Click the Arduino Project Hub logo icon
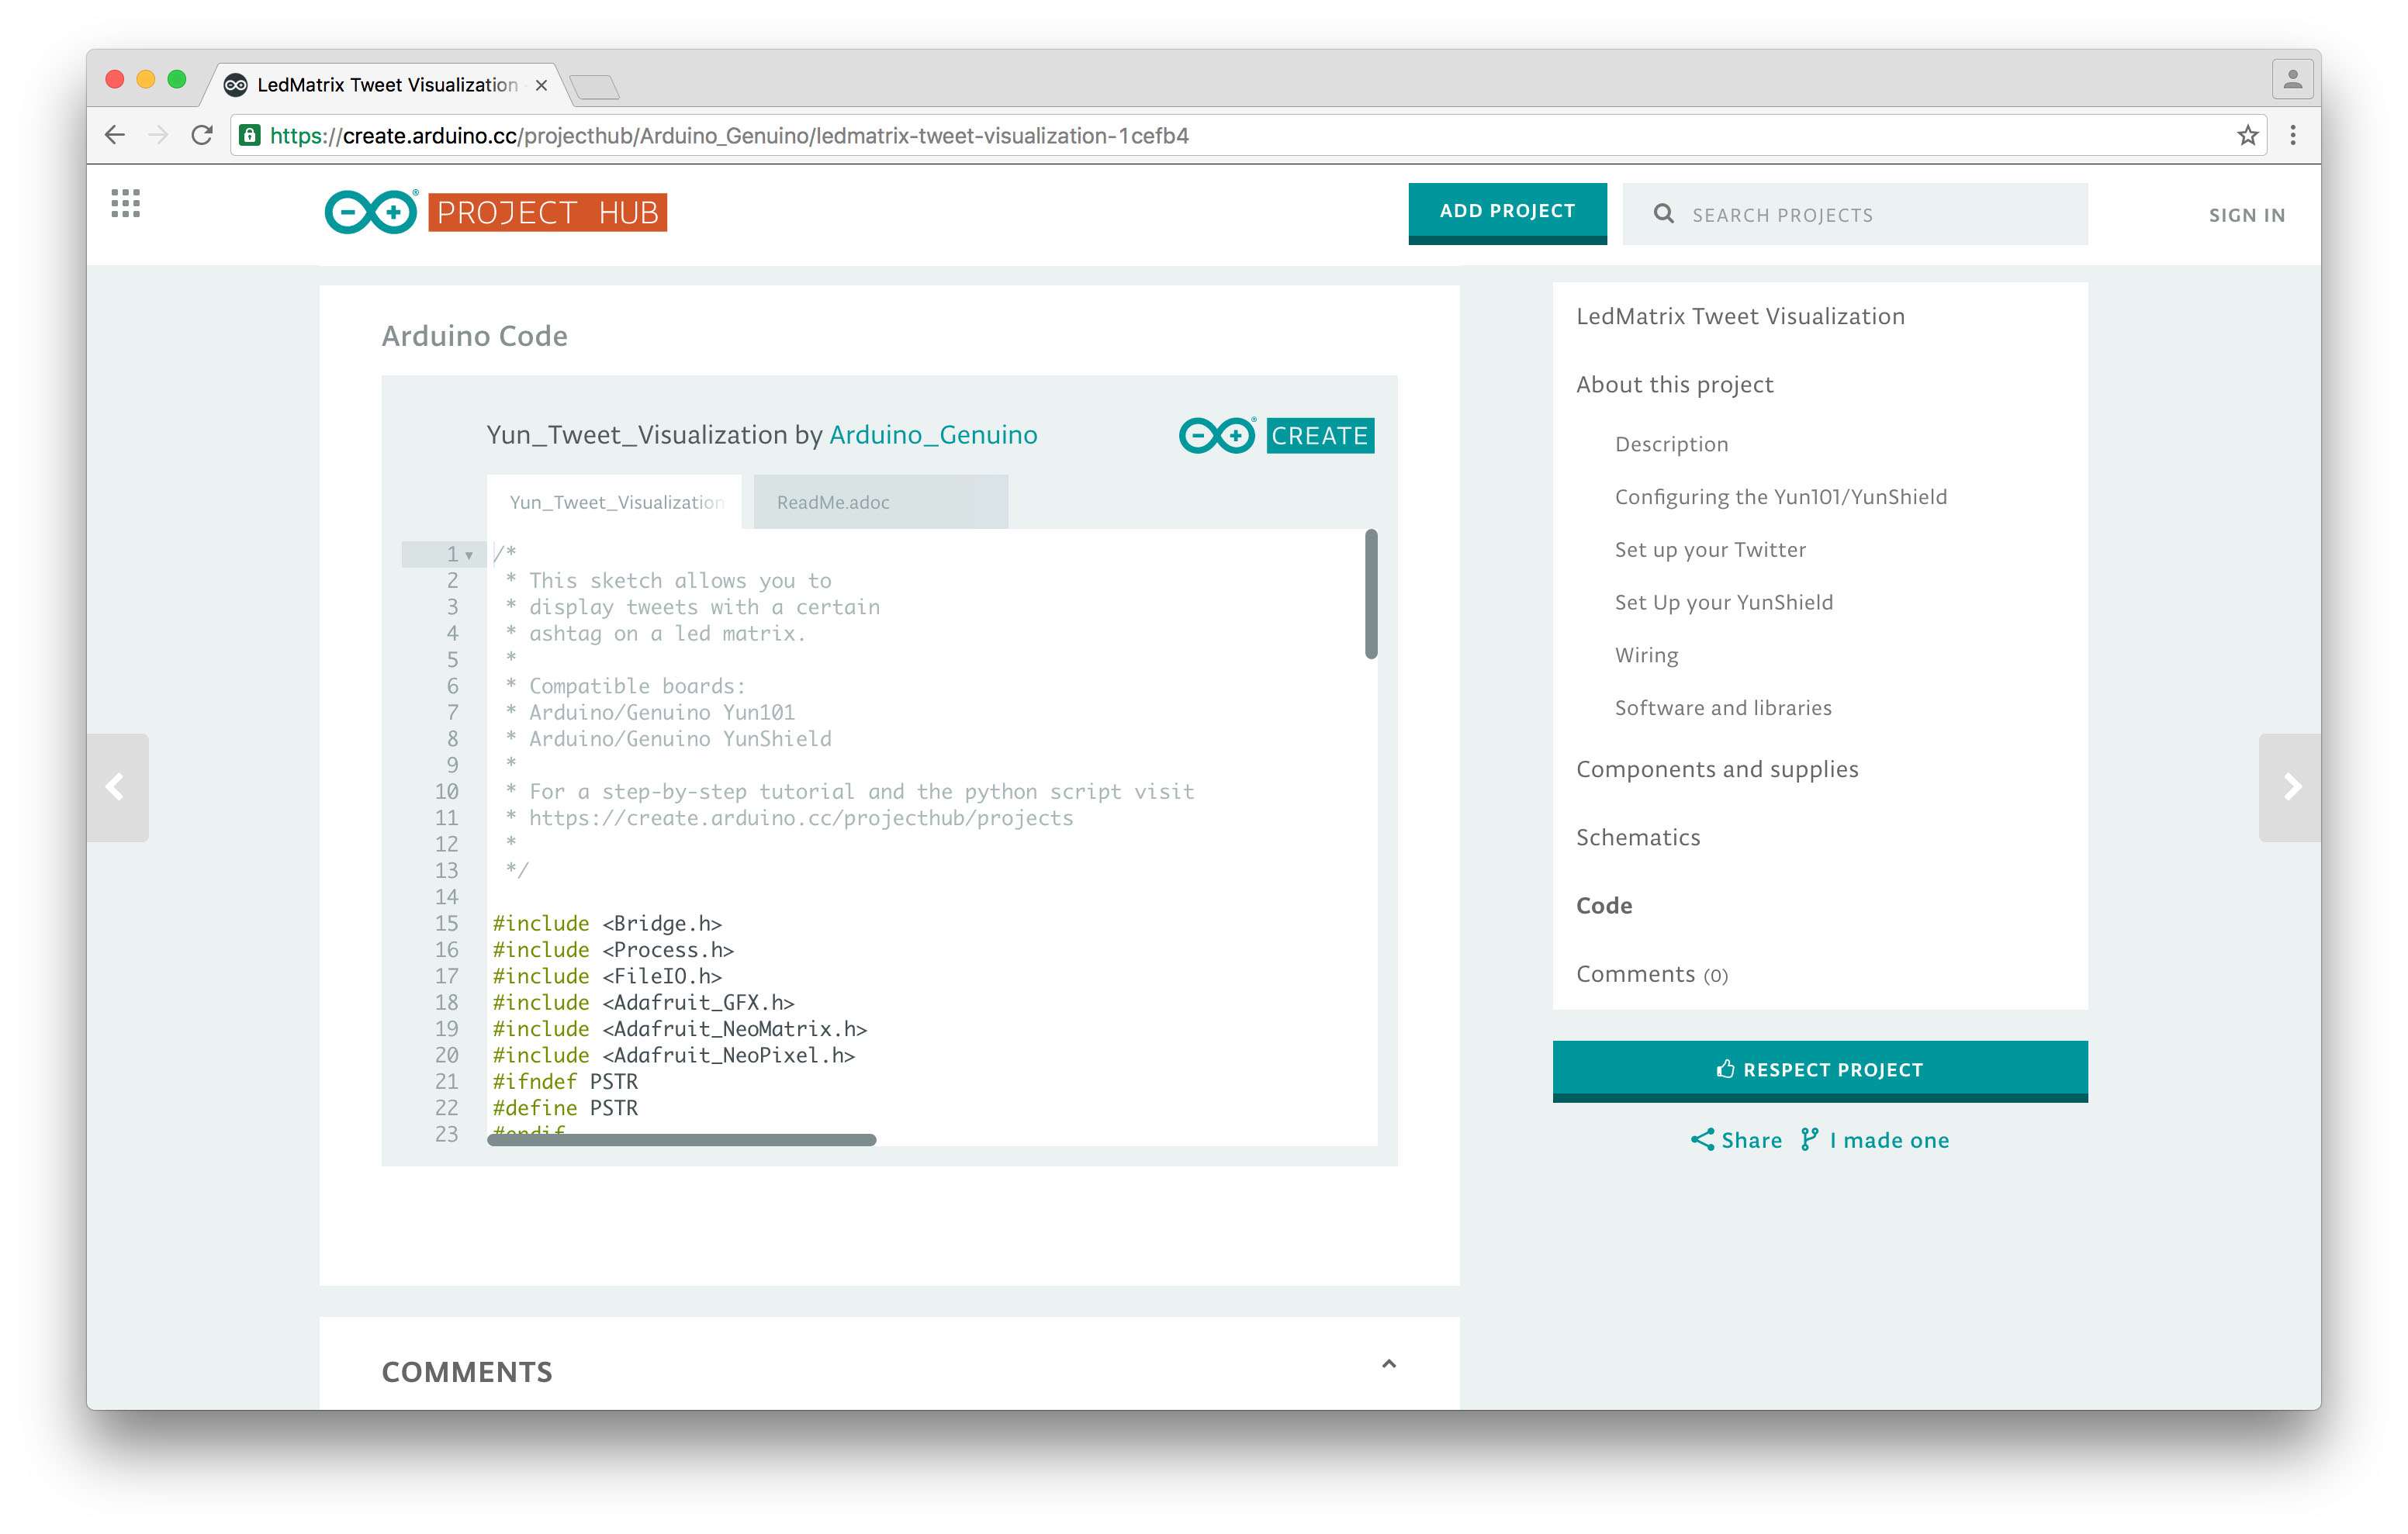Image resolution: width=2408 pixels, height=1534 pixels. click(x=368, y=212)
